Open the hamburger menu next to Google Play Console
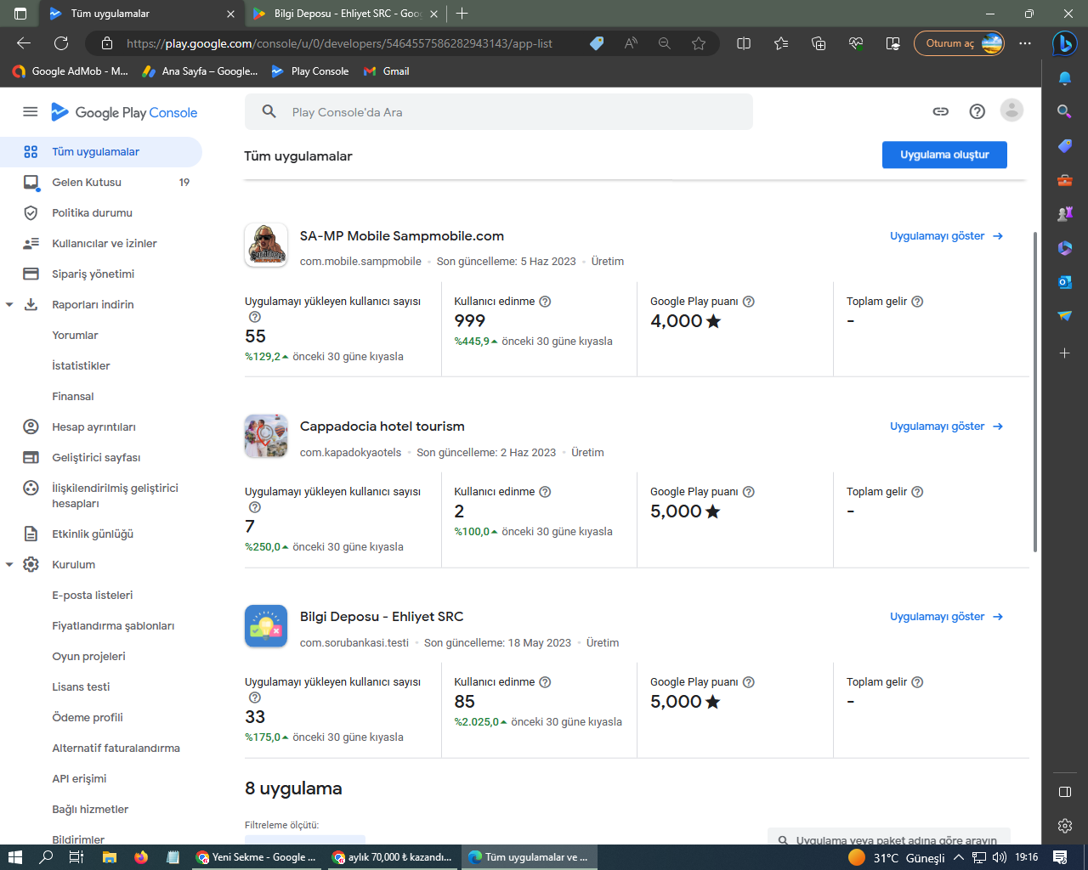The height and width of the screenshot is (870, 1088). [x=31, y=111]
